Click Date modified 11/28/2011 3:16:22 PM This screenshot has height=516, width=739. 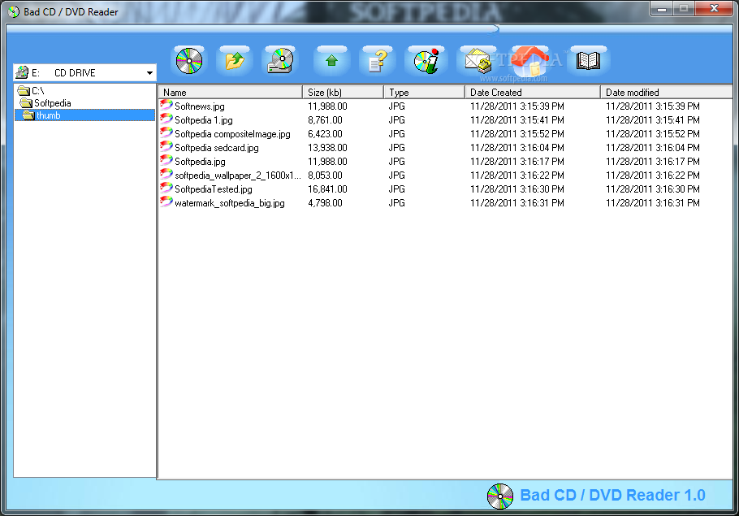click(653, 176)
